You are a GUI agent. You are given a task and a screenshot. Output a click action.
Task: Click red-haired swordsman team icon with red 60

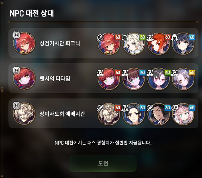(x=109, y=43)
